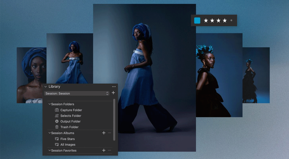The width and height of the screenshot is (289, 159).
Task: Select the feathered headpiece portrait thumbnail
Action: [219, 75]
